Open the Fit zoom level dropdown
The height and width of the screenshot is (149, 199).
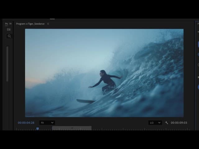coord(47,123)
